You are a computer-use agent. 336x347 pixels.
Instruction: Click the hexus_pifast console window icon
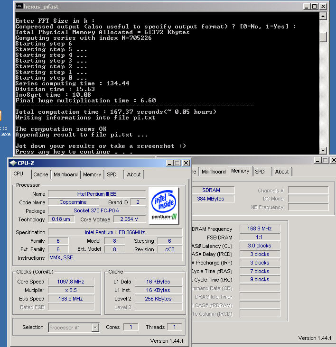19,6
